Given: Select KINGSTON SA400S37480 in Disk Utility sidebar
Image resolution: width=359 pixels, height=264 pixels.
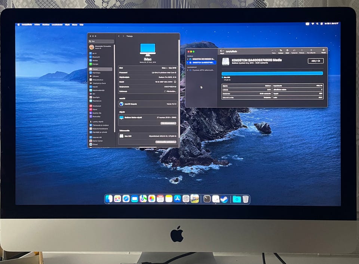Looking at the screenshot, I should (x=201, y=62).
